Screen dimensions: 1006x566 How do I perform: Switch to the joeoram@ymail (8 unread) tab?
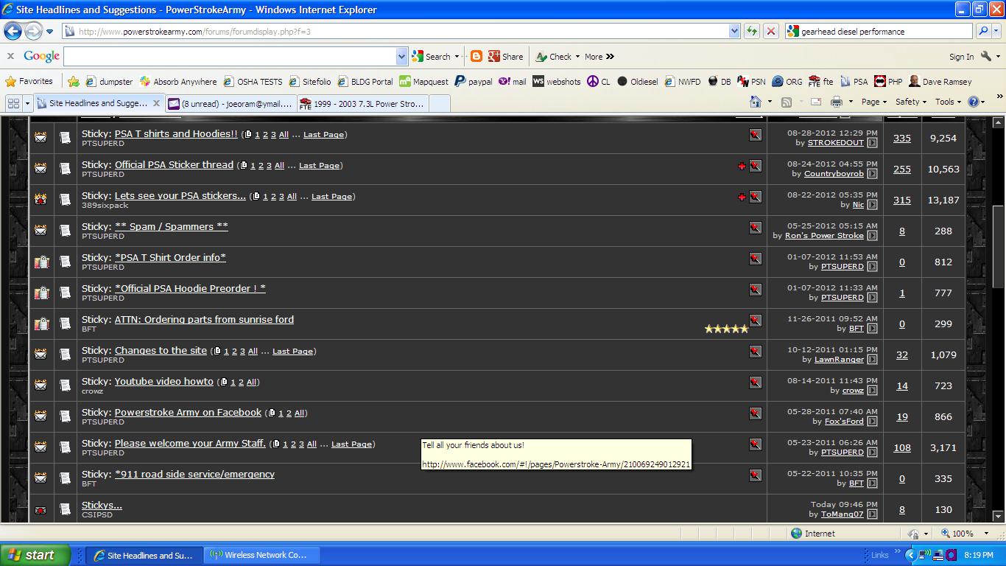tap(231, 104)
